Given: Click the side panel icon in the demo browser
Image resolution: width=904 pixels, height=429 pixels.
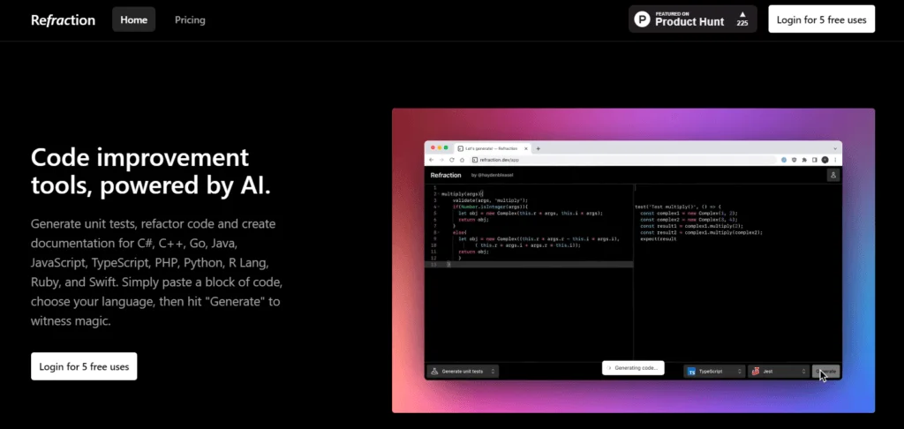Looking at the screenshot, I should click(814, 160).
